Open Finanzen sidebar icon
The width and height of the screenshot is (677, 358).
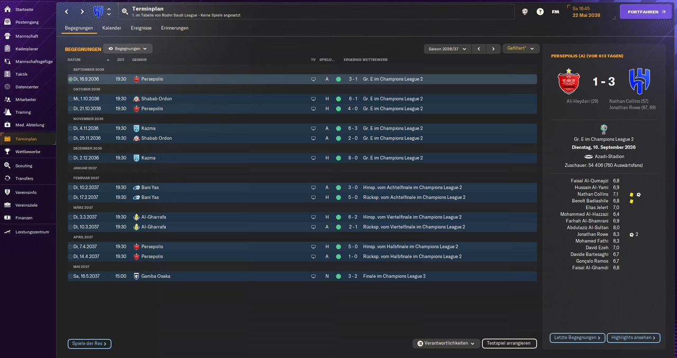point(7,218)
